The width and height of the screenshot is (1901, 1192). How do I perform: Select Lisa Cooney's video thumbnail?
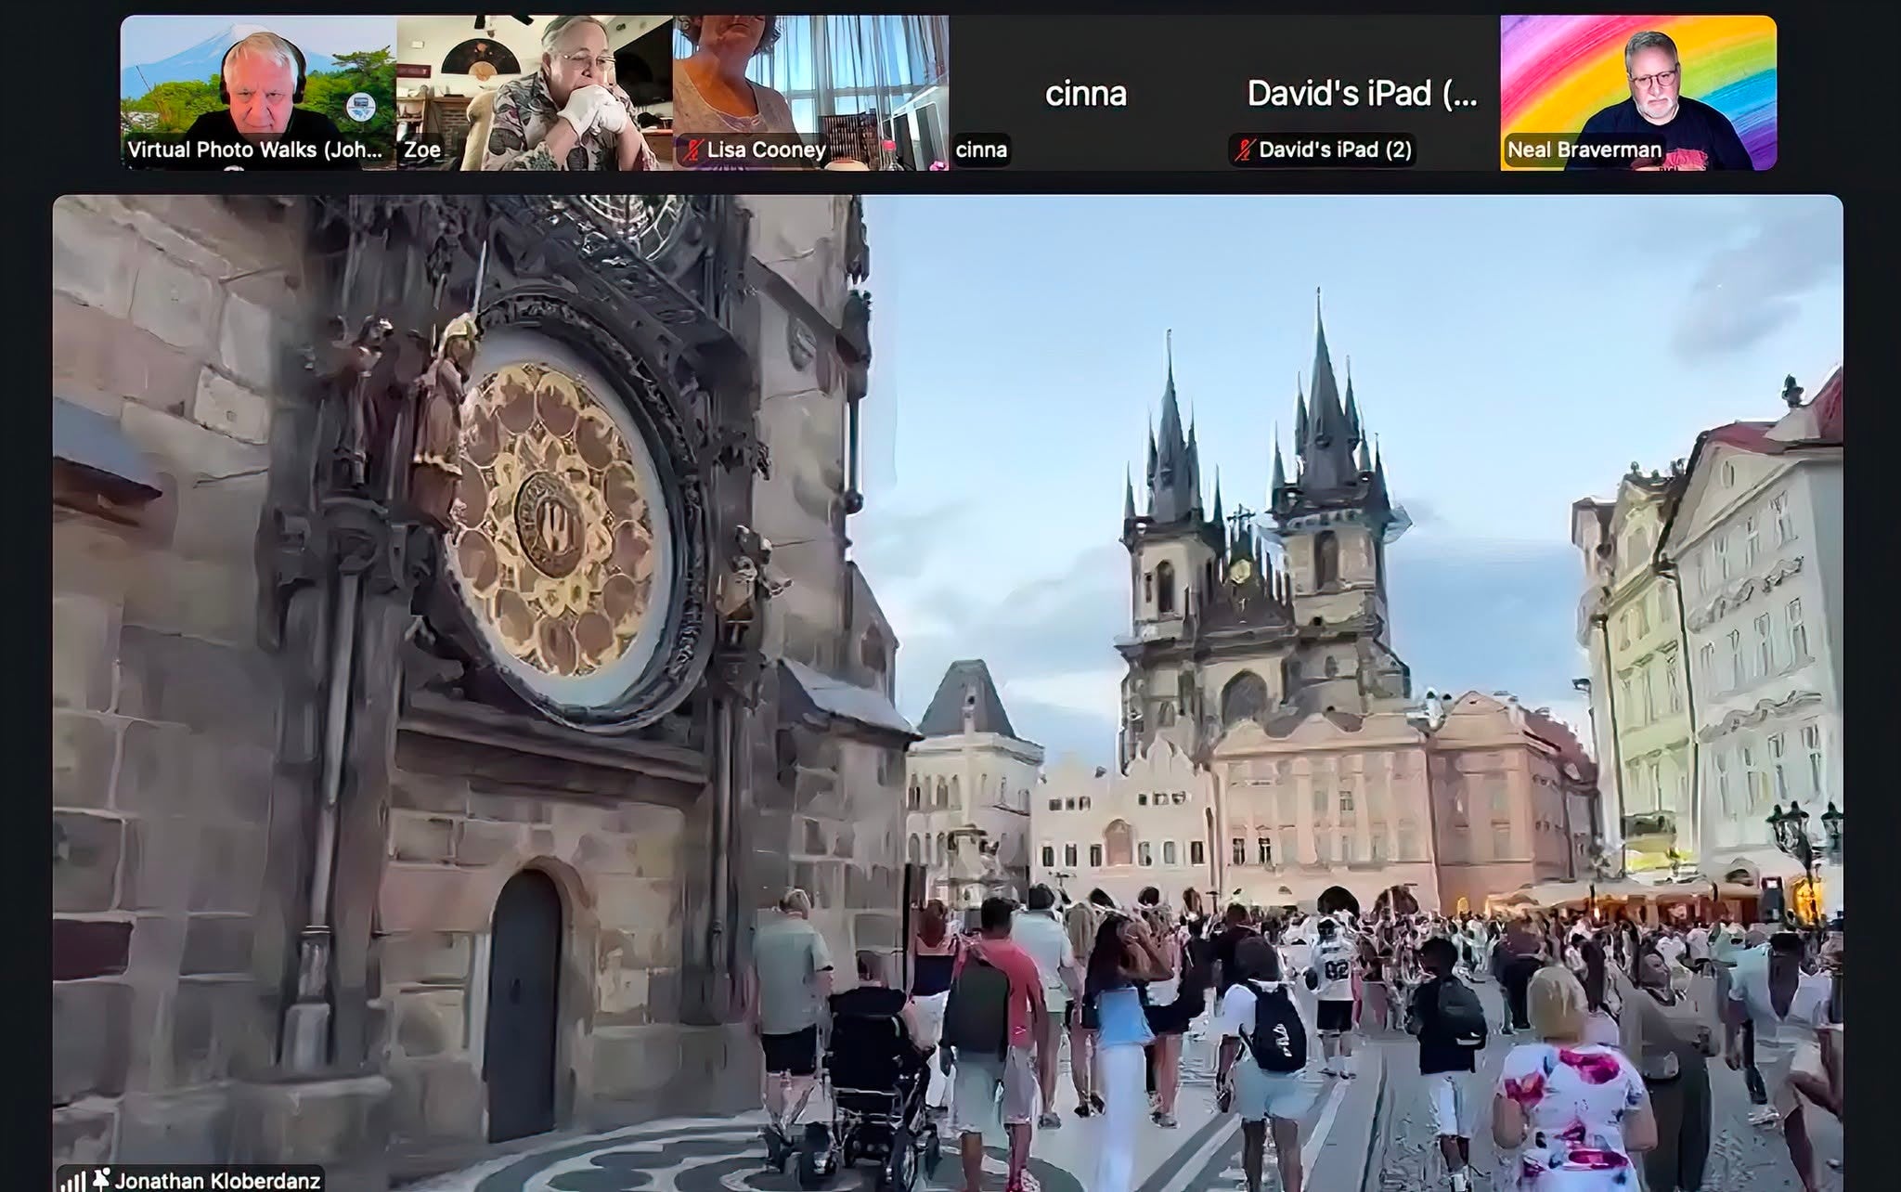(x=810, y=93)
